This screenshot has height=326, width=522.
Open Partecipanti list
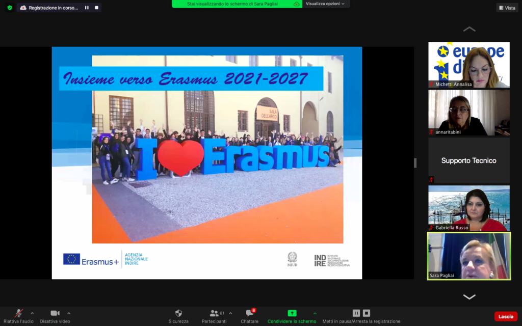tap(214, 316)
